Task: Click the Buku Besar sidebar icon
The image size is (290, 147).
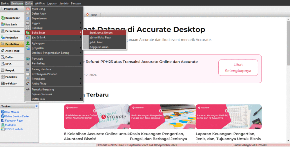Action: coord(3,18)
